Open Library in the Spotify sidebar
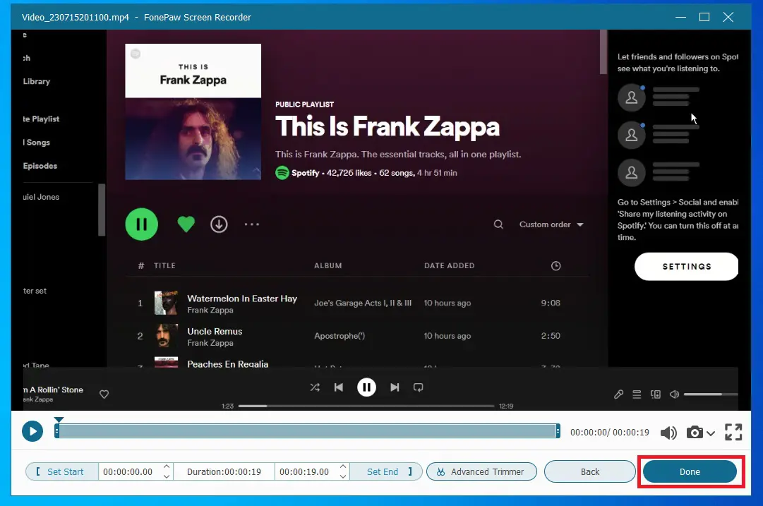Image resolution: width=763 pixels, height=506 pixels. click(37, 81)
